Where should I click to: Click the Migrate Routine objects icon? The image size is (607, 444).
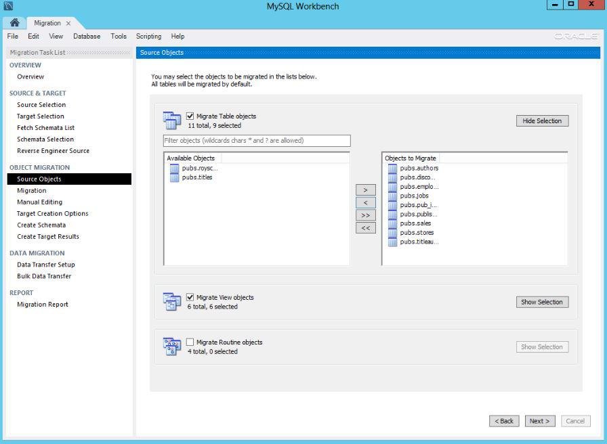point(172,347)
